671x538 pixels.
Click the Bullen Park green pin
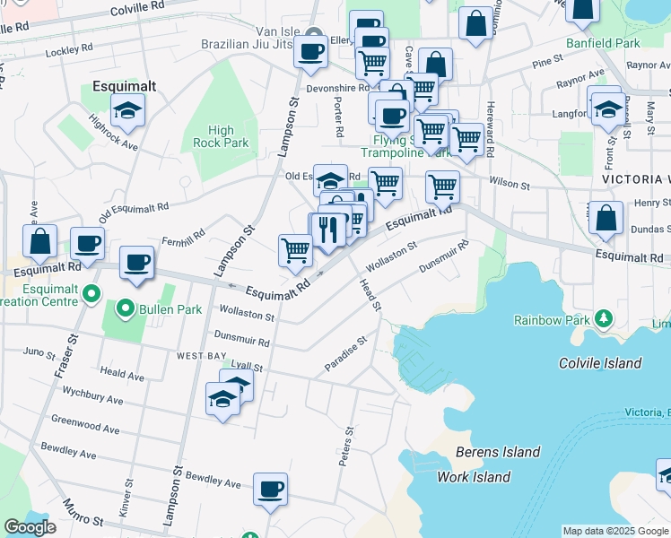(125, 309)
